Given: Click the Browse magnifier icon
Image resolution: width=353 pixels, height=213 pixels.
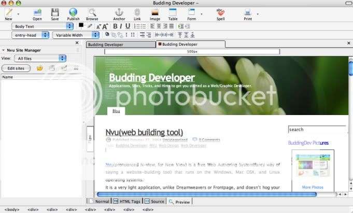Looking at the screenshot, I should [x=92, y=12].
